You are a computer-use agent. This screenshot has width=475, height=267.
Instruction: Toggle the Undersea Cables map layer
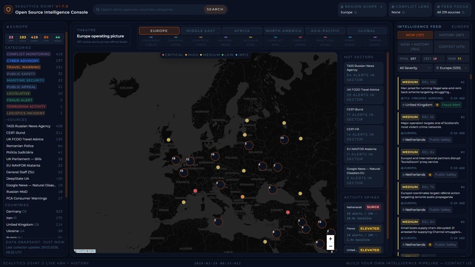[x=151, y=42]
